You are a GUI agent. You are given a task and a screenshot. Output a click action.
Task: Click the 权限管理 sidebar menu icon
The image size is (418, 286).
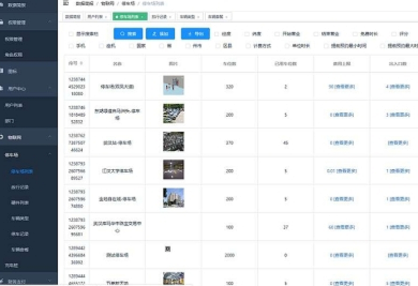coord(3,22)
